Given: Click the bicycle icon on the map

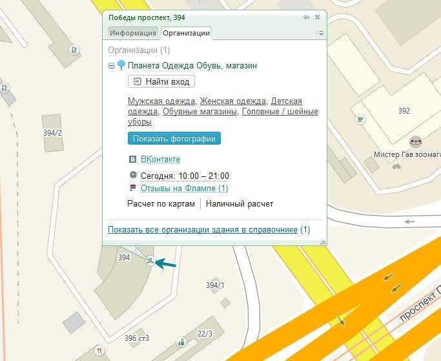Looking at the screenshot, I should click(396, 166).
